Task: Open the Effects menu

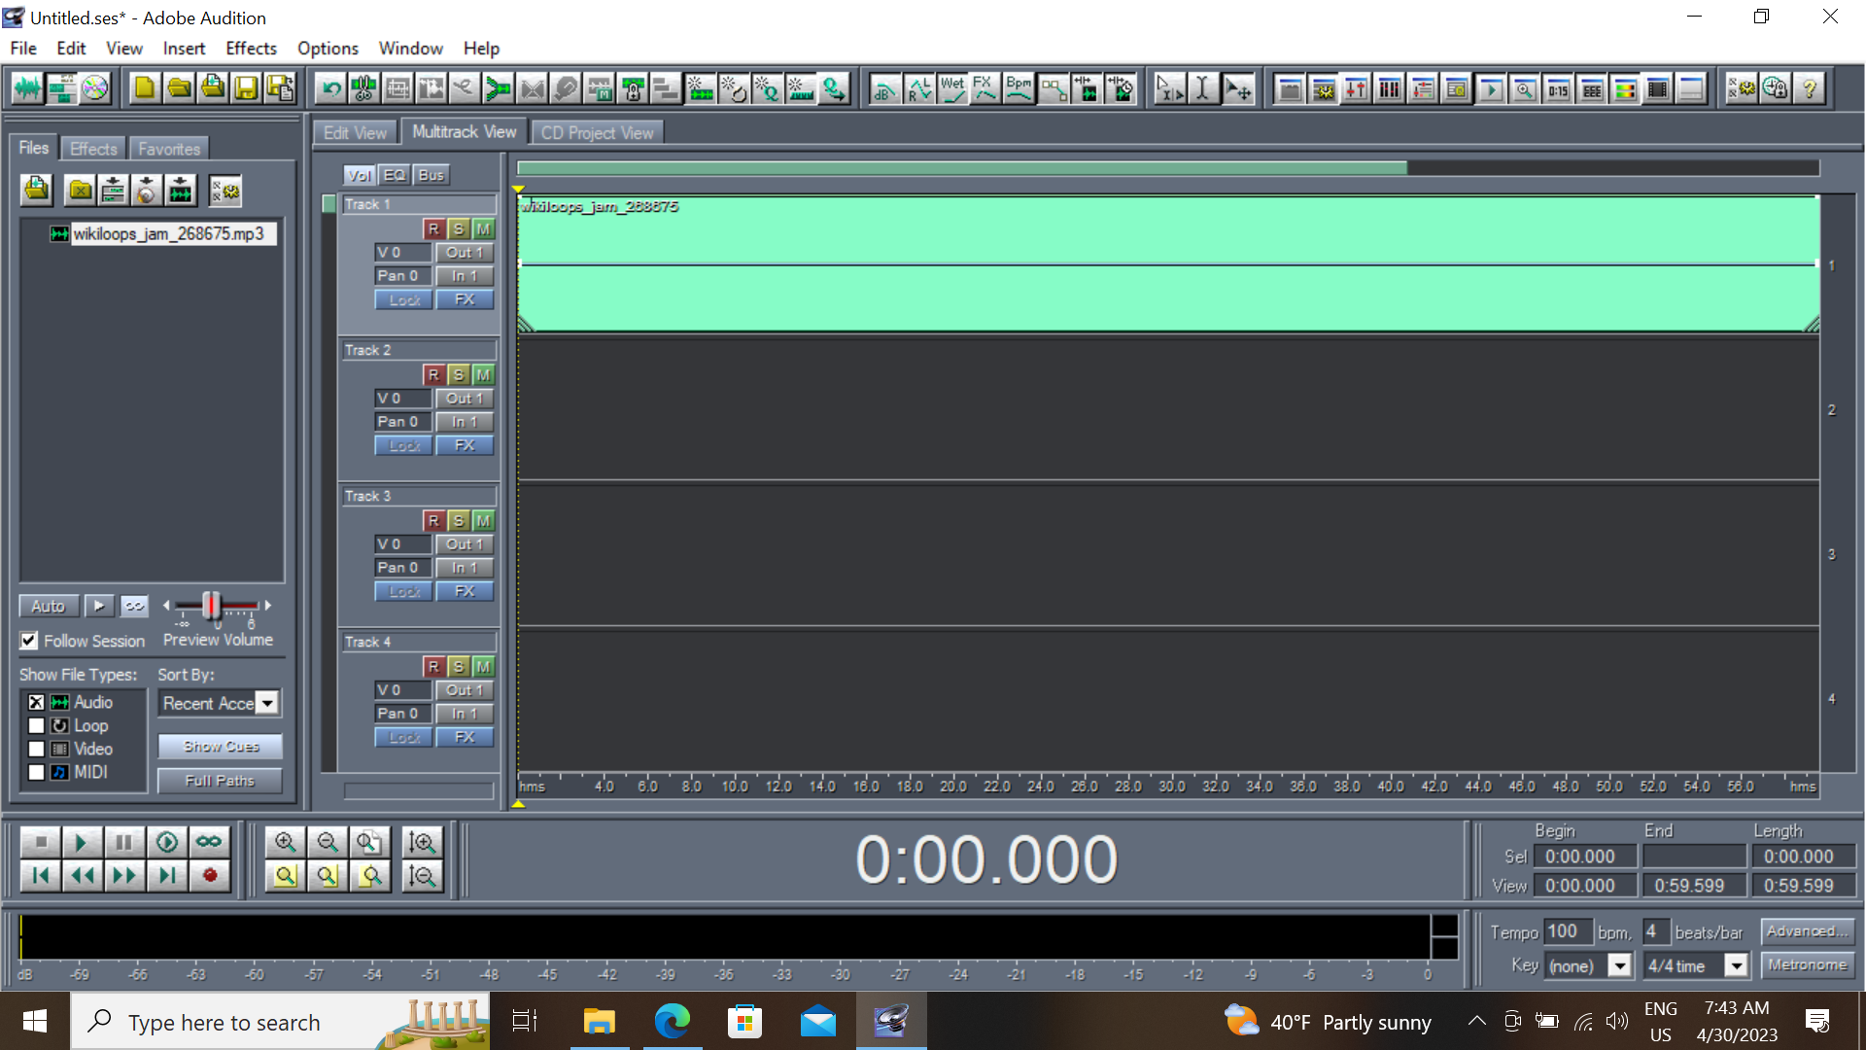Action: point(251,48)
